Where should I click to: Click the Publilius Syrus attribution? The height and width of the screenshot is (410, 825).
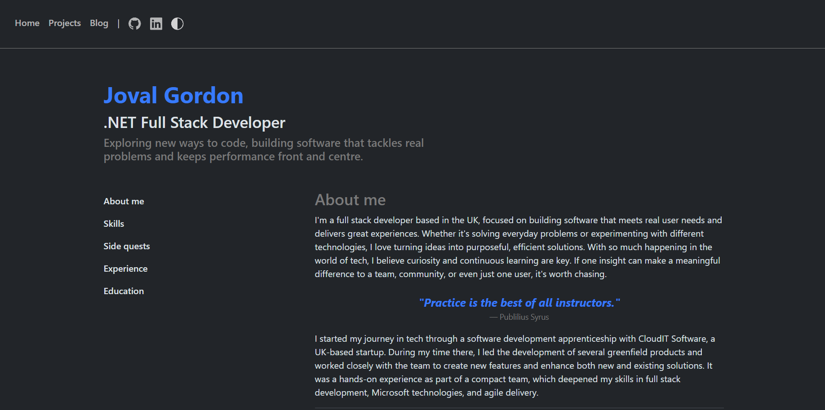[519, 317]
